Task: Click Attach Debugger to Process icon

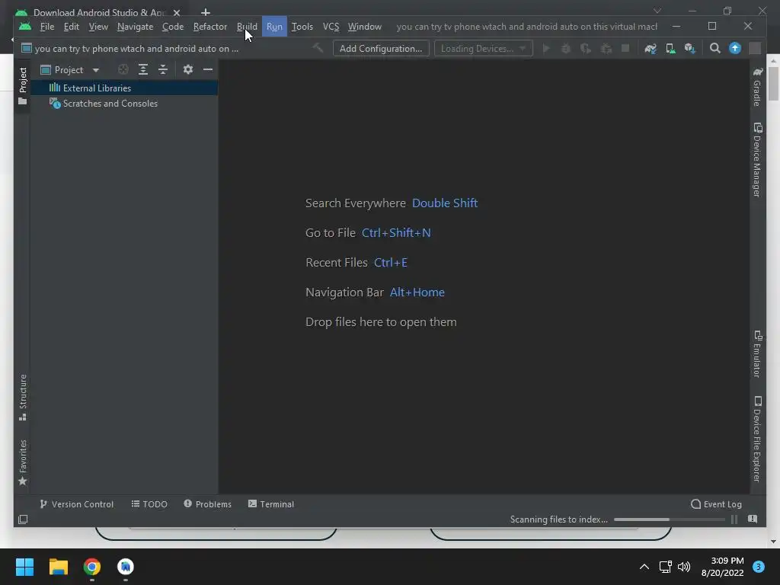Action: [x=606, y=48]
